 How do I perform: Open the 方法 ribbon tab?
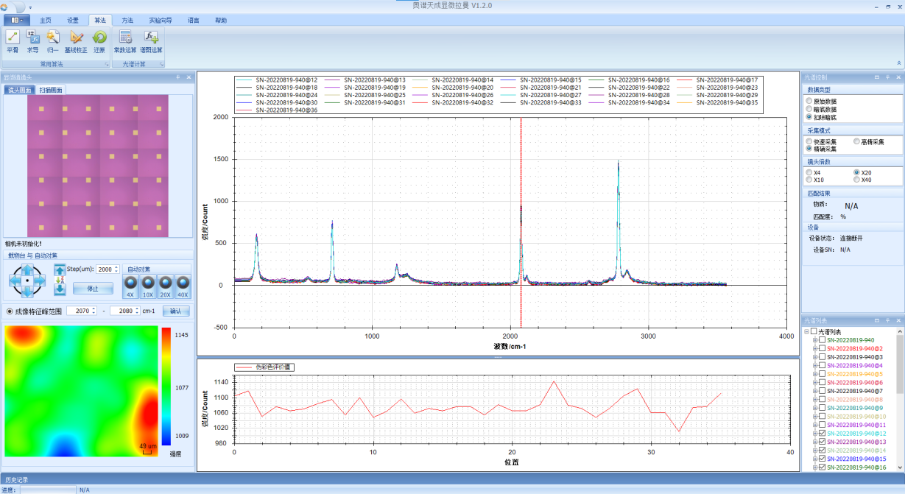(x=127, y=20)
